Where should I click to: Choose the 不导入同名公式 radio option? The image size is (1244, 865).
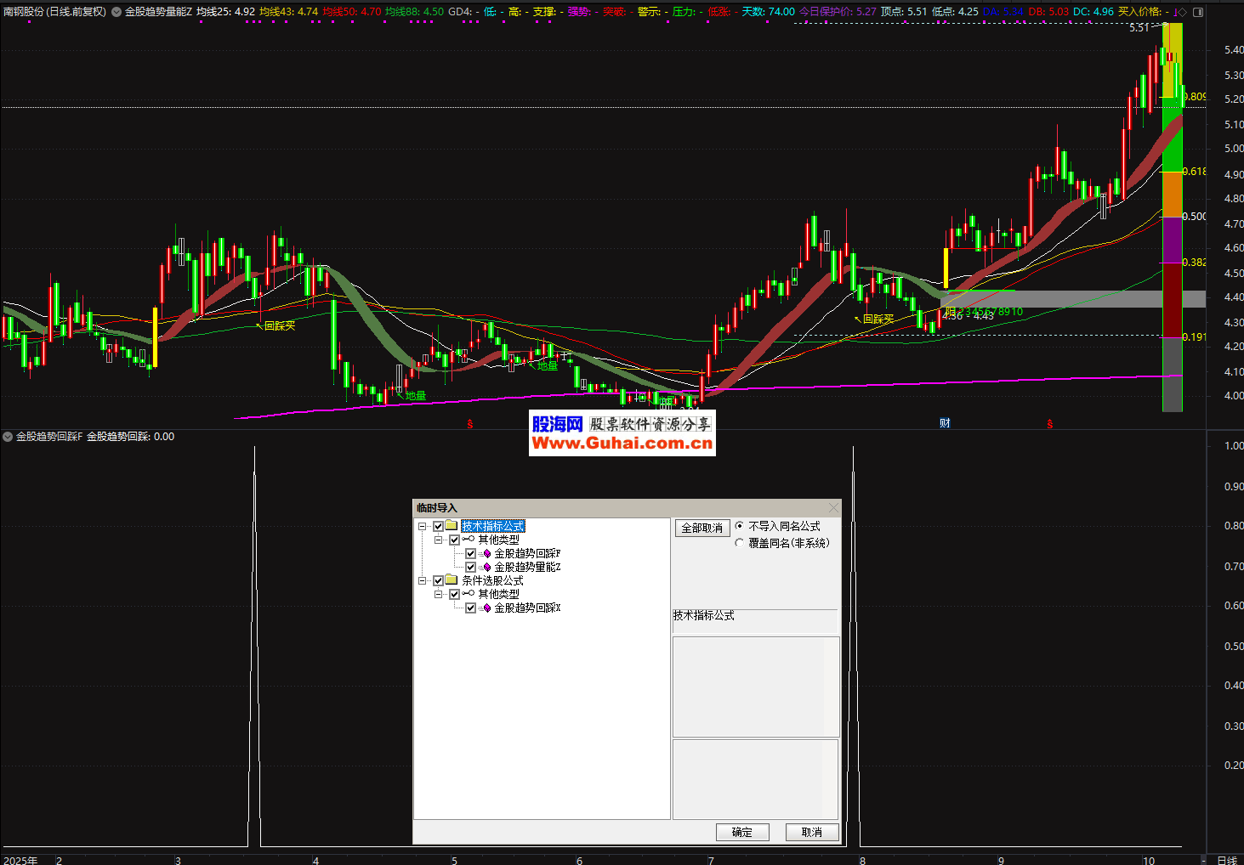pyautogui.click(x=739, y=526)
